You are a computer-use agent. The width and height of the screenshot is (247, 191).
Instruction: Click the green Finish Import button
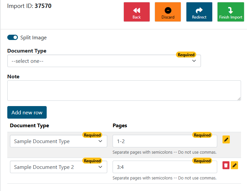(x=231, y=12)
